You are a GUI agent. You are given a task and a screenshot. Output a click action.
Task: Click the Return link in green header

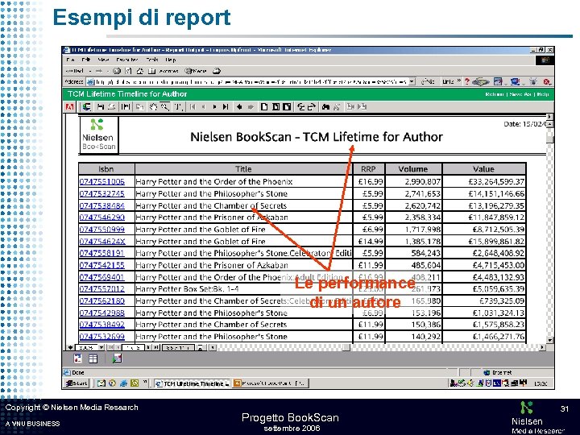(x=495, y=94)
